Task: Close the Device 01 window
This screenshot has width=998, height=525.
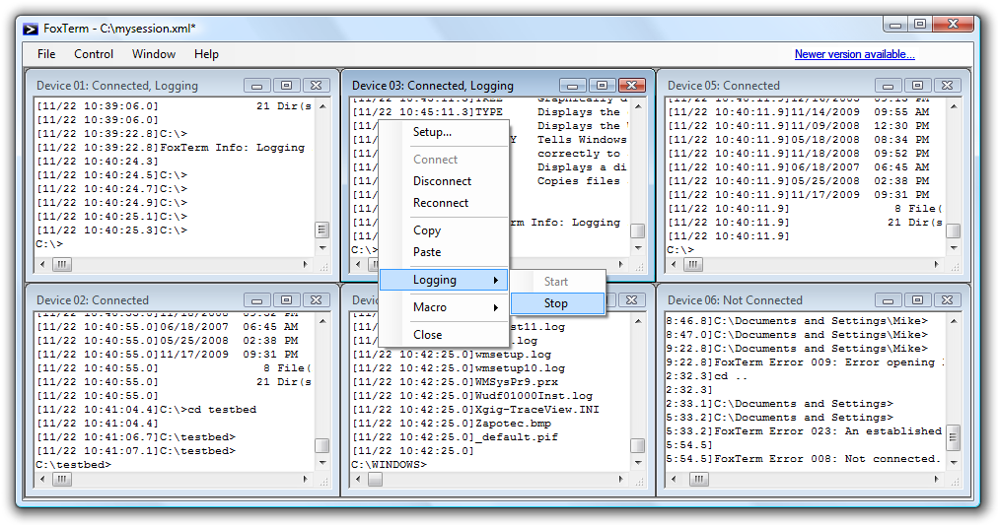Action: [x=316, y=85]
